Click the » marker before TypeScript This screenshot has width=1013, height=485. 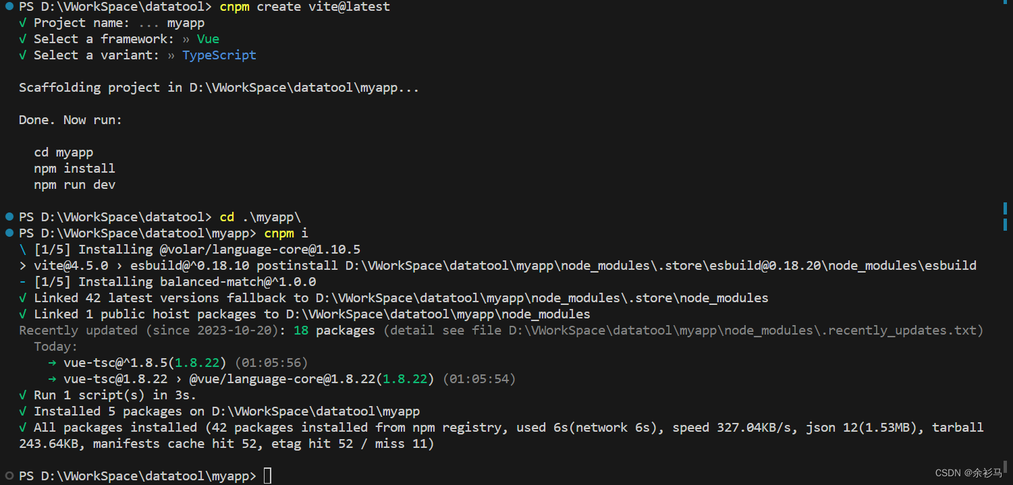click(173, 55)
